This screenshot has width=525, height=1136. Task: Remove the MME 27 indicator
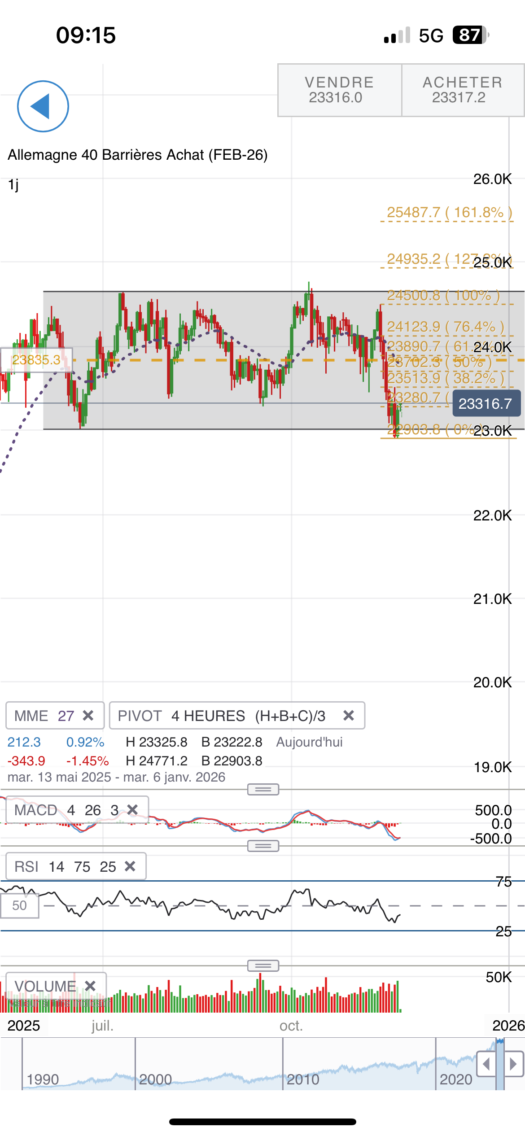tap(88, 716)
